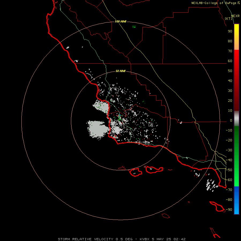Select the "90" value on velocity scale
The width and height of the screenshot is (241, 241).
(230, 31)
